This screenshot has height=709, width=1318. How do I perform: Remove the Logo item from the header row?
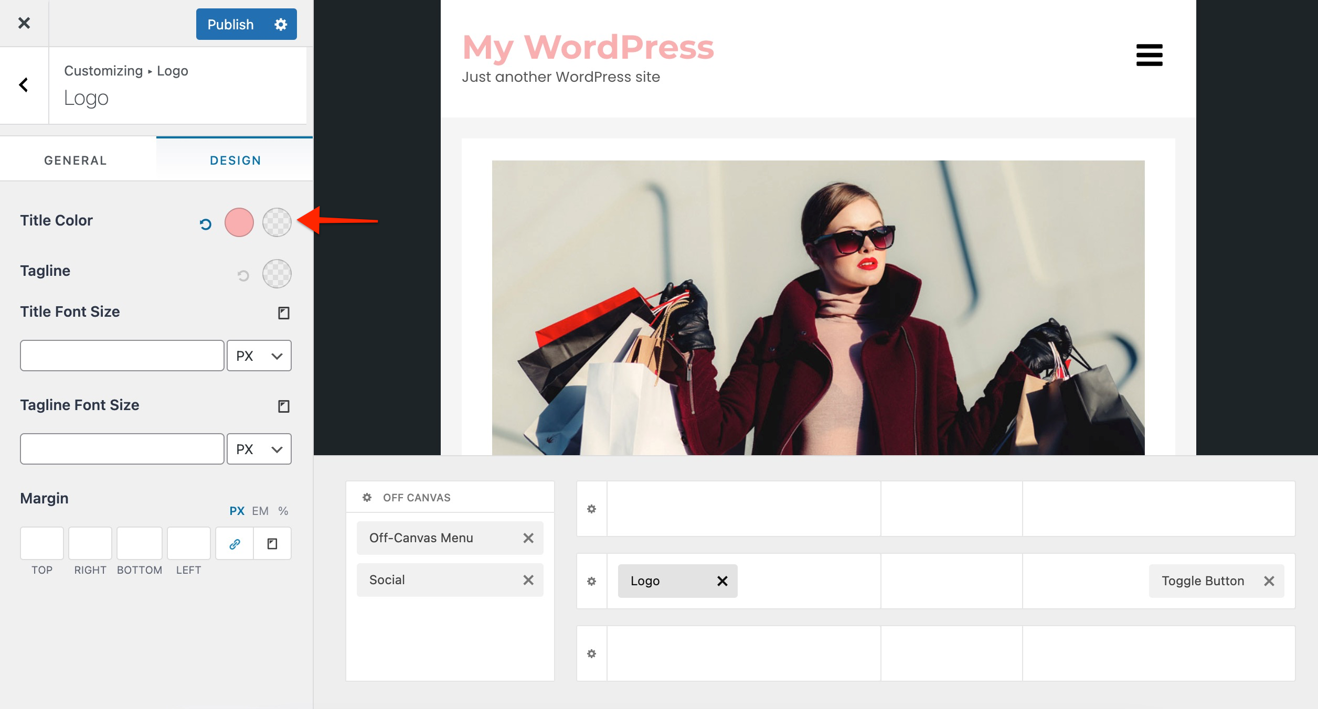point(722,581)
